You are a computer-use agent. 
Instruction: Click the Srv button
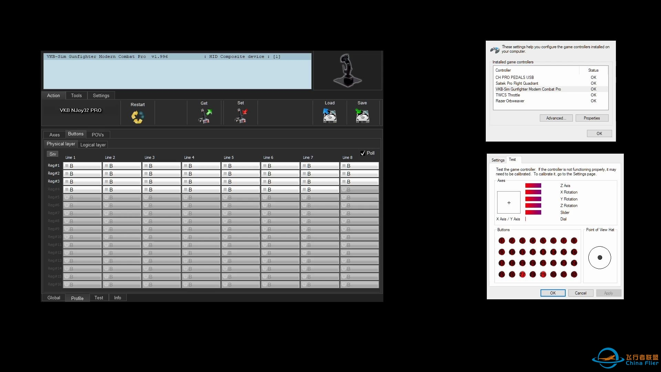click(53, 154)
